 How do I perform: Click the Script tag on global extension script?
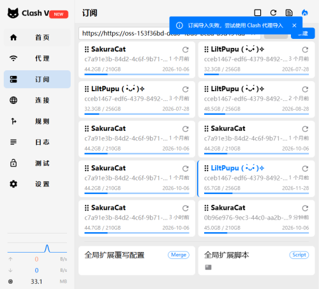point(299,255)
